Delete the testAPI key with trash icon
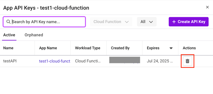The height and width of the screenshot is (94, 213). 187,61
